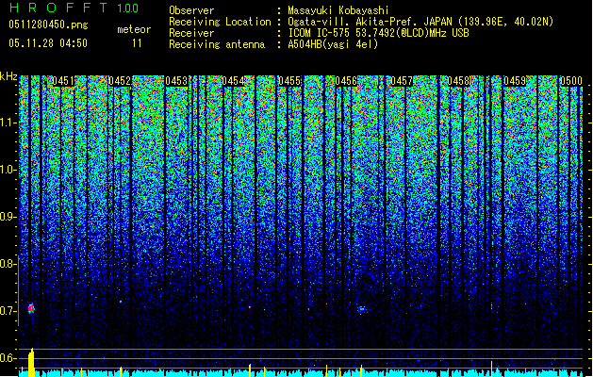Click the Receiving antenna label
This screenshot has width=593, height=377.
tap(217, 44)
